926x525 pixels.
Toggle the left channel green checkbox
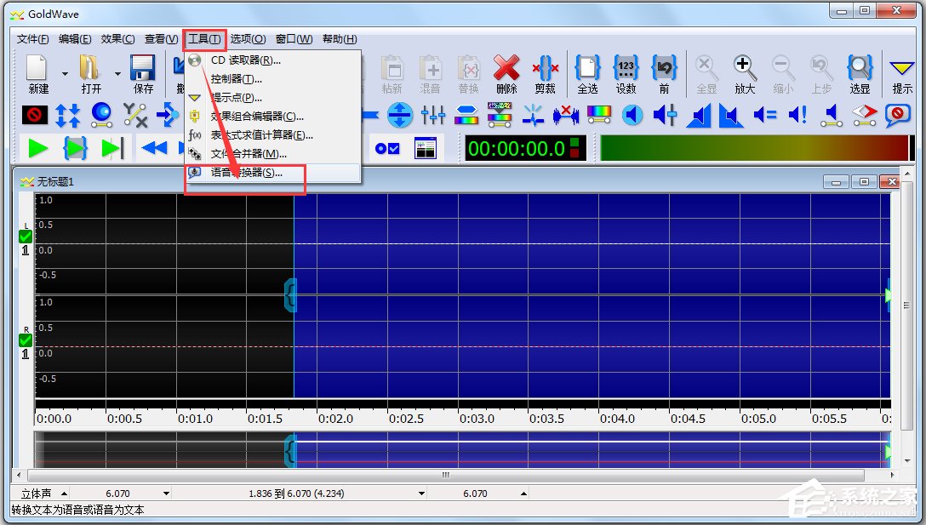[26, 237]
